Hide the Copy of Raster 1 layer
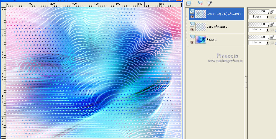This screenshot has width=276, height=139. (x=192, y=29)
